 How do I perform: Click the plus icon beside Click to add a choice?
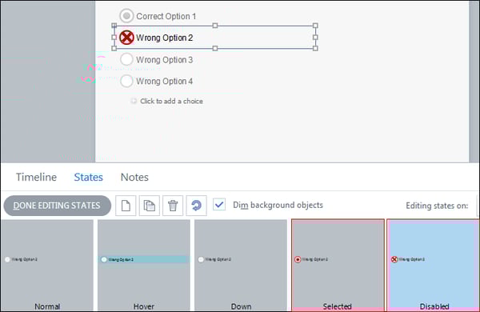[134, 101]
